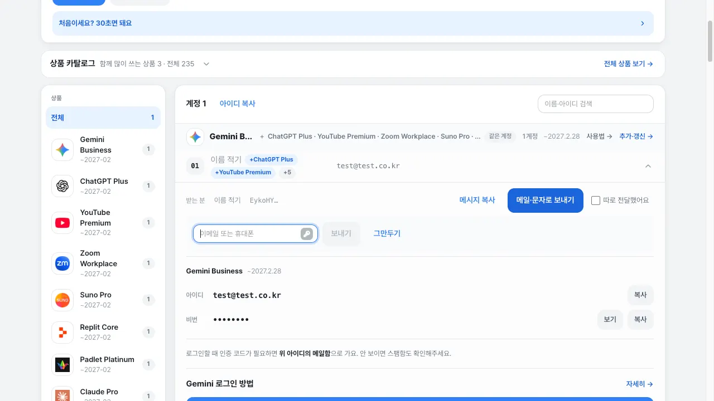Click the '처음이세요? 30초면 돼요' banner text

coord(95,23)
